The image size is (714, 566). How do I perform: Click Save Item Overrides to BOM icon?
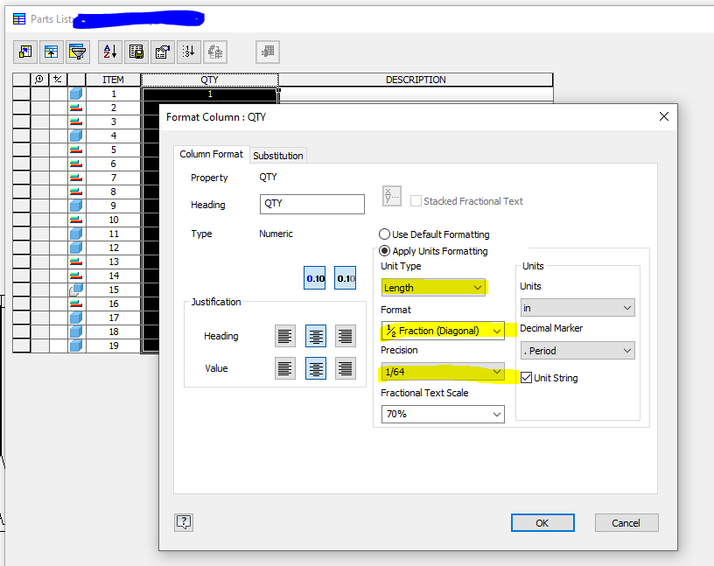(215, 52)
